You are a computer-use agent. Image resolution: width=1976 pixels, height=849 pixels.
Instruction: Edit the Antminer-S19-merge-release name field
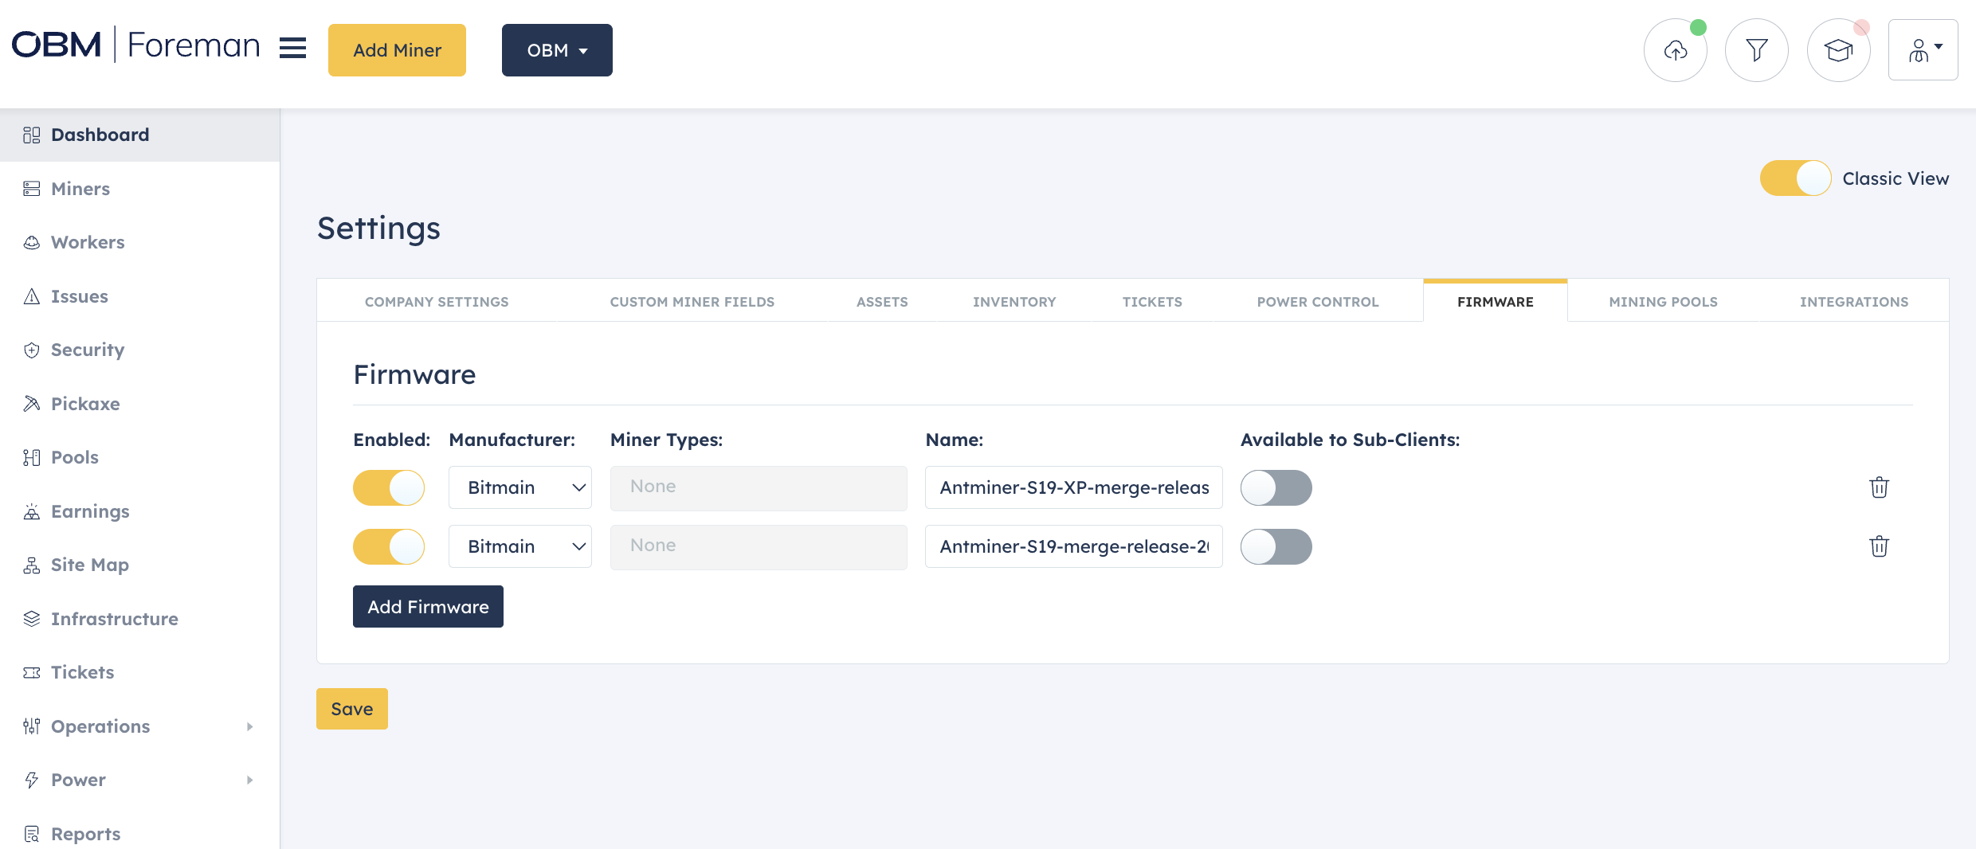click(x=1073, y=546)
